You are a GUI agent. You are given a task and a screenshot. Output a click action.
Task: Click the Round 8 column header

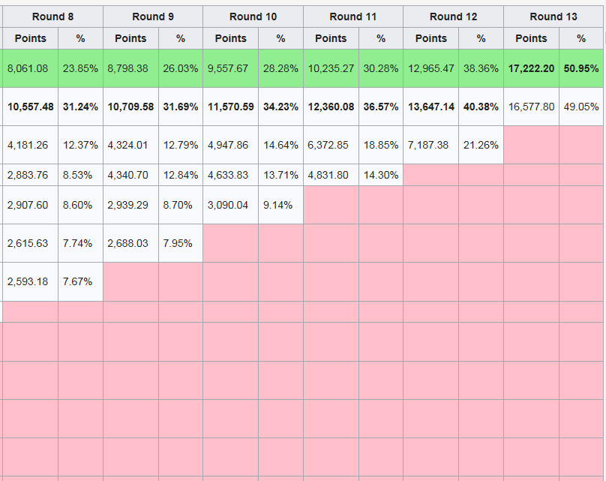coord(52,17)
